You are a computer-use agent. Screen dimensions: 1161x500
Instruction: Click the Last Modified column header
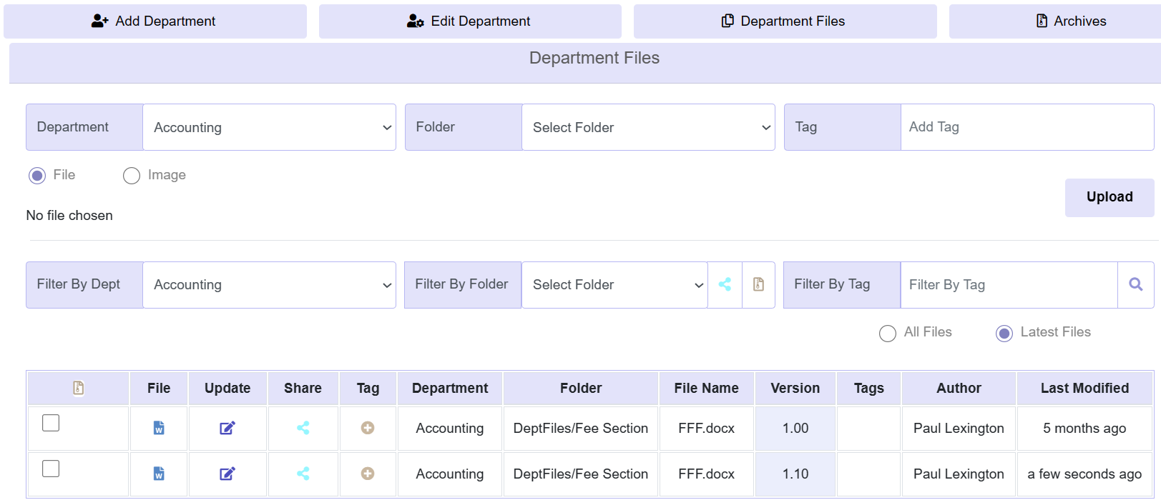[1084, 388]
